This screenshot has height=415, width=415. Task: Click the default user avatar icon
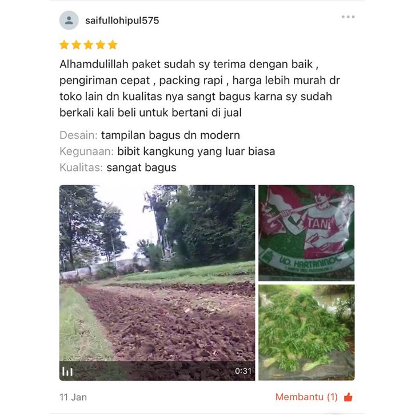[x=69, y=21]
